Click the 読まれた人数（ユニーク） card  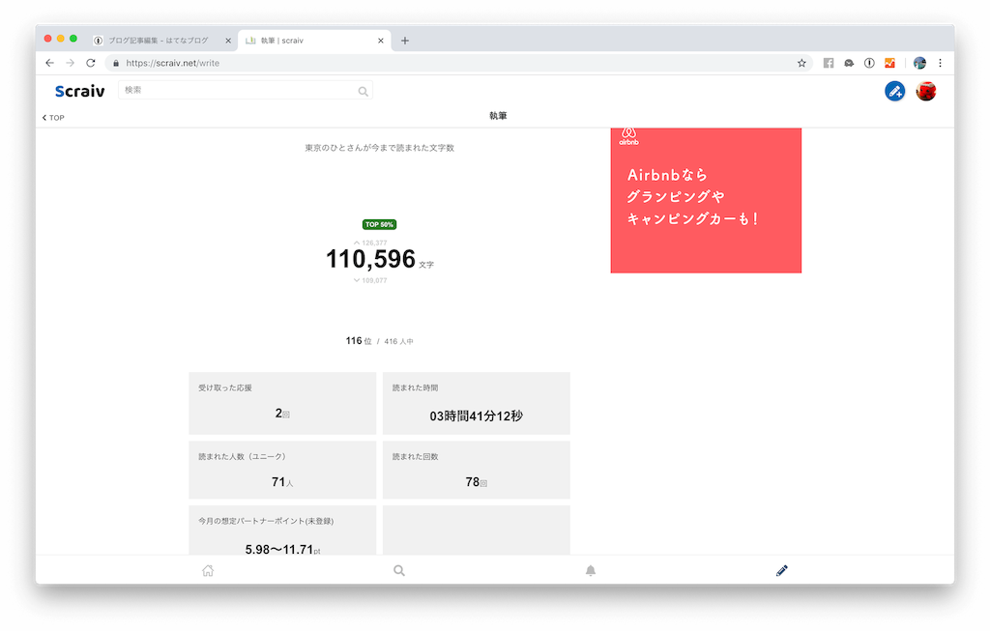pyautogui.click(x=282, y=470)
